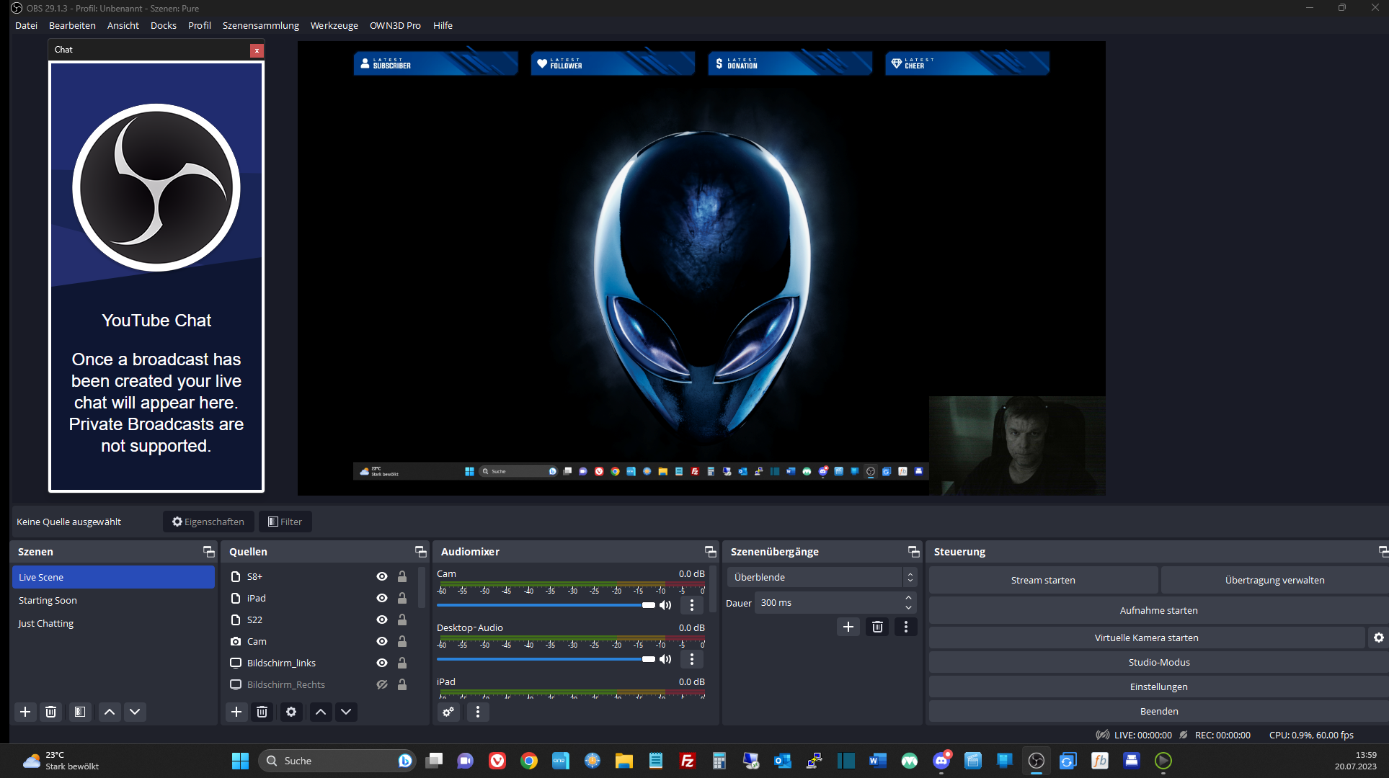Open Audiomixer menu three-dot icon at bottom
Image resolution: width=1389 pixels, height=778 pixels.
tap(478, 712)
